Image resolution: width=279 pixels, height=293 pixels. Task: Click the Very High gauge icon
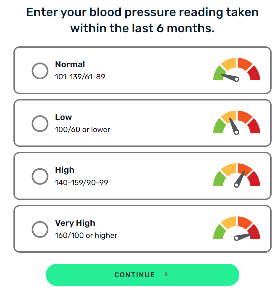[x=237, y=228]
